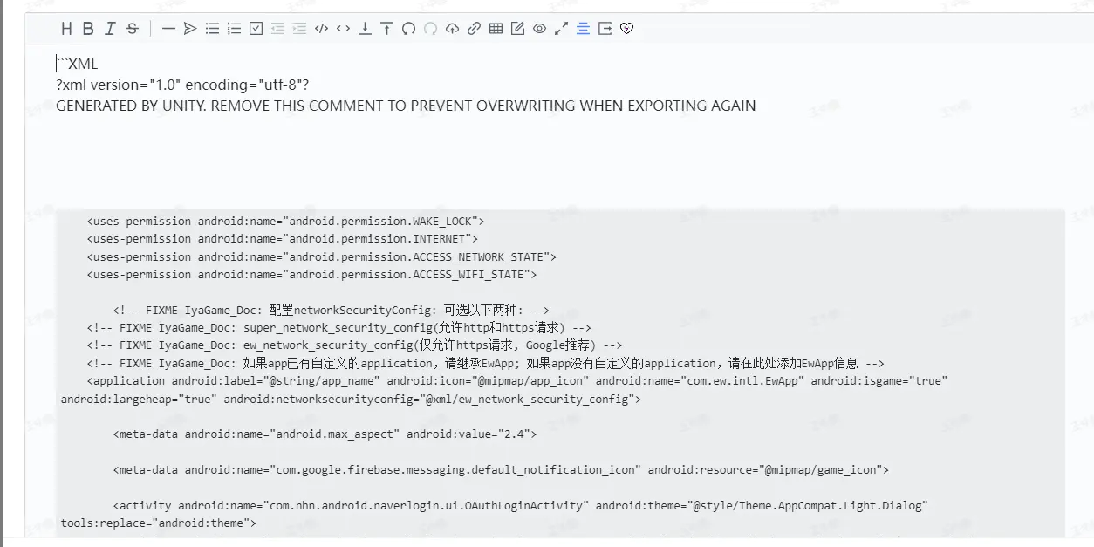The width and height of the screenshot is (1094, 547).
Task: Click the firebase default_notification_icon meta-data line
Action: [x=501, y=470]
